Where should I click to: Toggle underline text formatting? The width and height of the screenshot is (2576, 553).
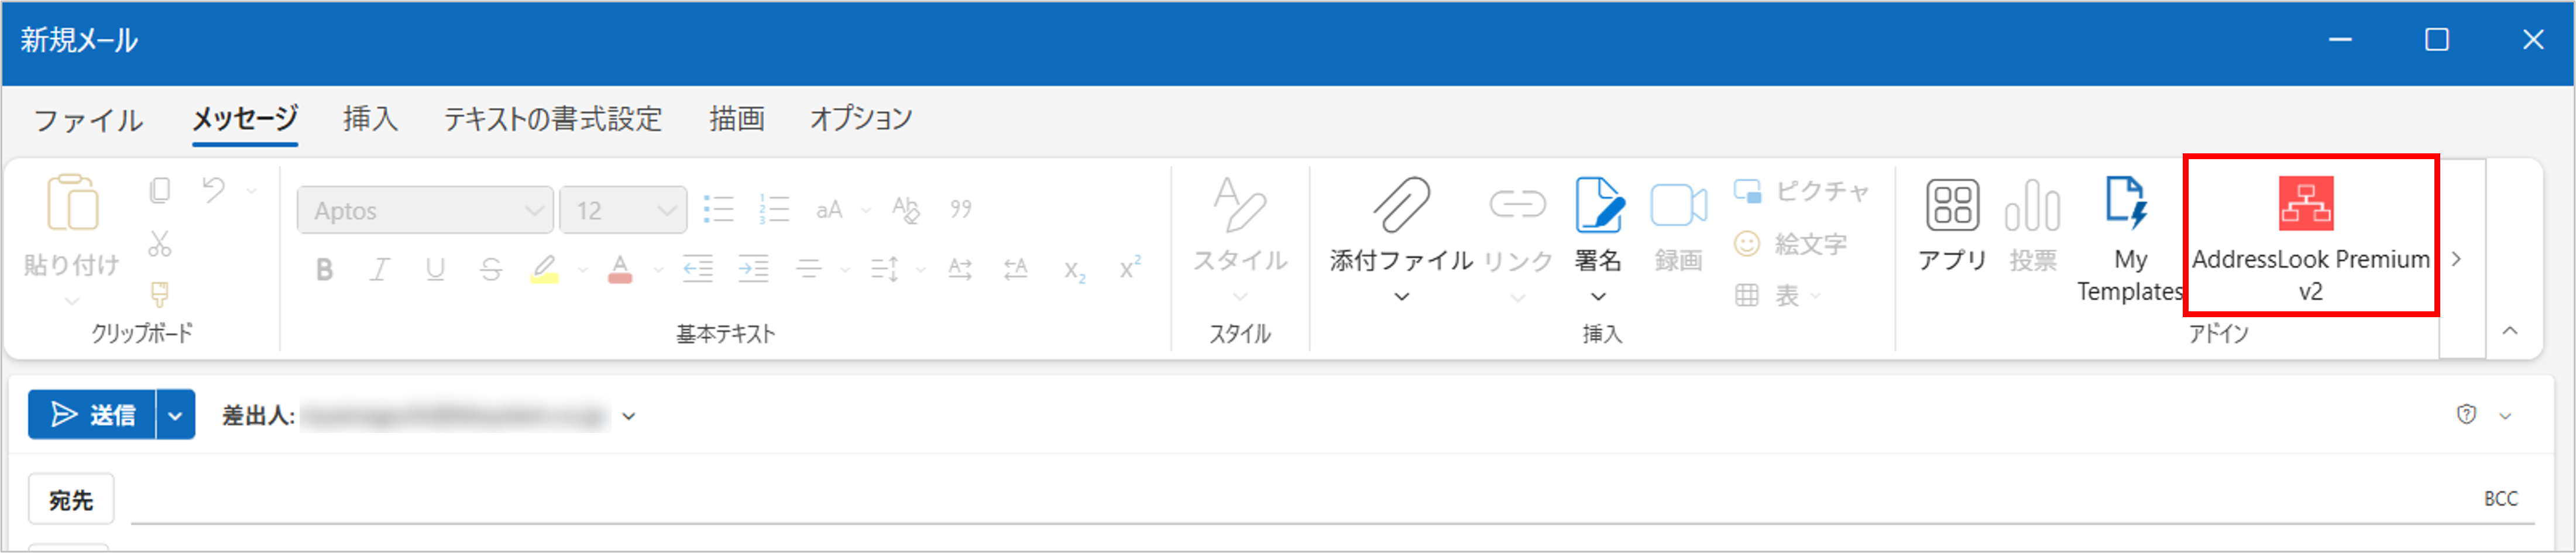[435, 269]
